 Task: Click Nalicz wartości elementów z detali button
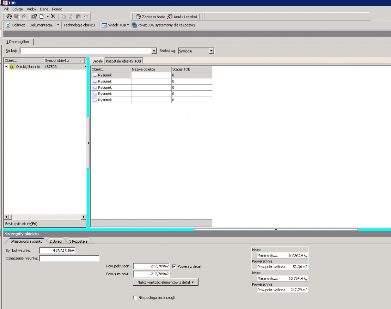coord(166,282)
